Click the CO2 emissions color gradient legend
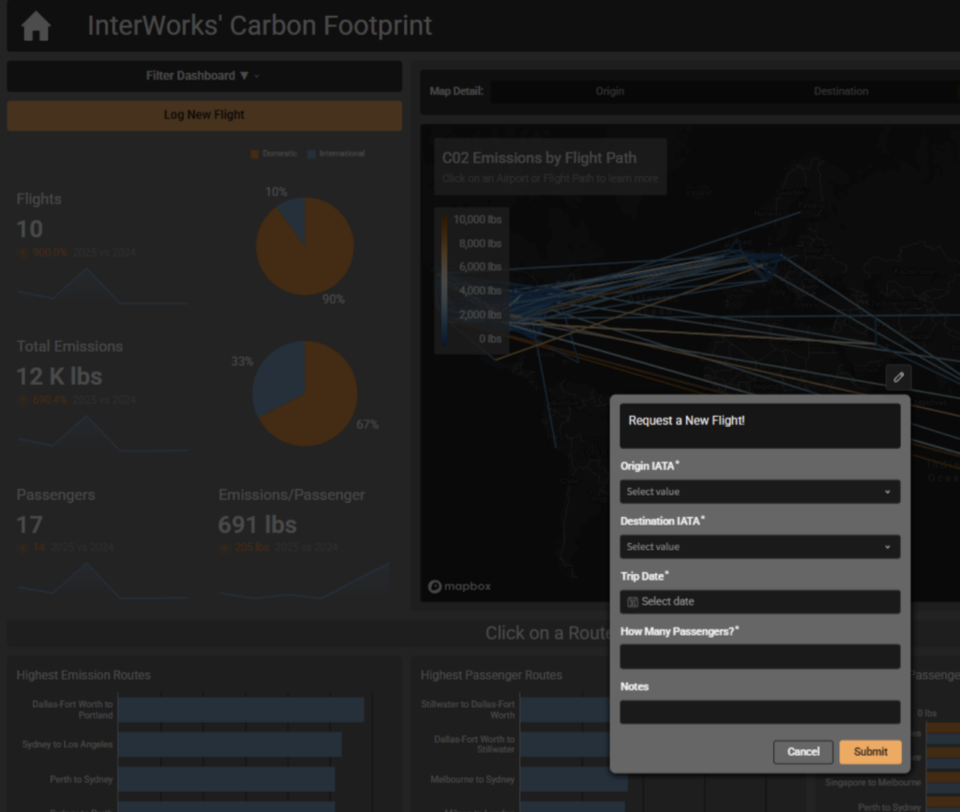The width and height of the screenshot is (960, 812). 443,279
